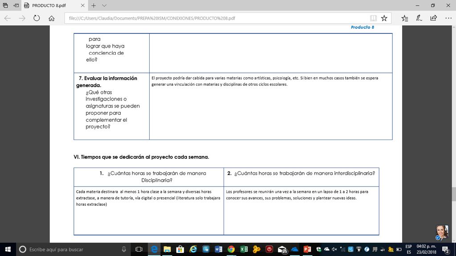This screenshot has width=456, height=256.
Task: Close the PRODUCTO 8.pdf tab
Action: (82, 5)
